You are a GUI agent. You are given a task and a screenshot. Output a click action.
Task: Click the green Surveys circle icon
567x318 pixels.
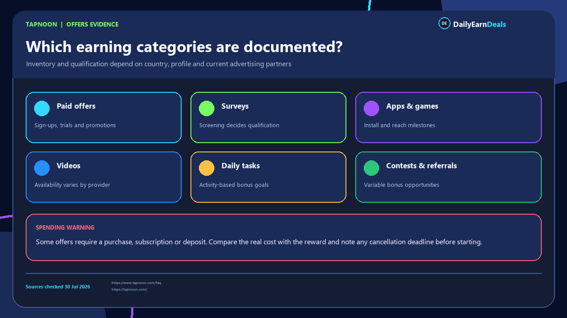[207, 108]
